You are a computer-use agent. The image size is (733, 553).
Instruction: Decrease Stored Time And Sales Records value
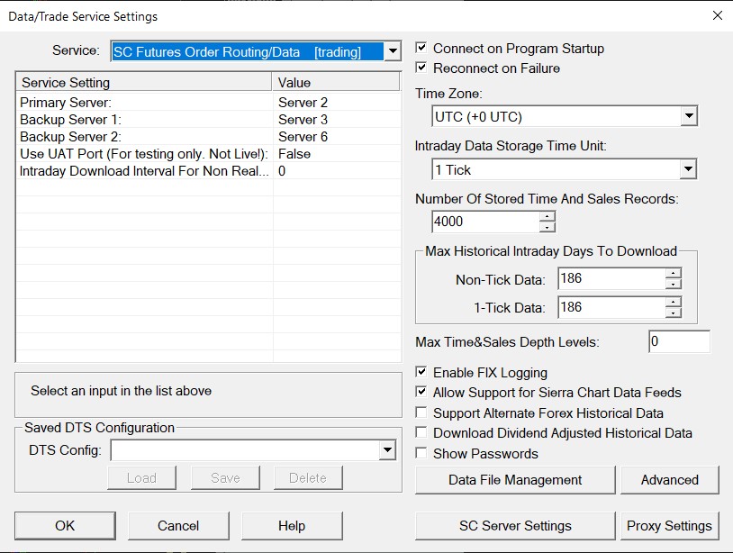click(547, 227)
